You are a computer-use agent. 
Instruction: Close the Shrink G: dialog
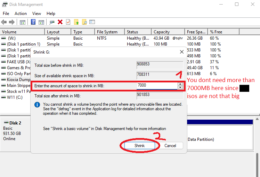point(181,52)
